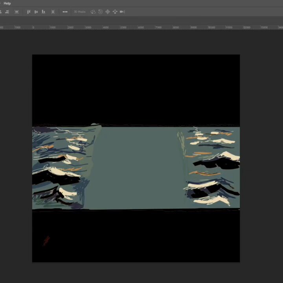Click the distribute vertically icon
Image resolution: width=283 pixels, height=283 pixels.
(17, 12)
